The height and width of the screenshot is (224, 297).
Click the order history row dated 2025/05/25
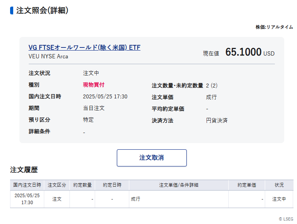tap(151, 199)
